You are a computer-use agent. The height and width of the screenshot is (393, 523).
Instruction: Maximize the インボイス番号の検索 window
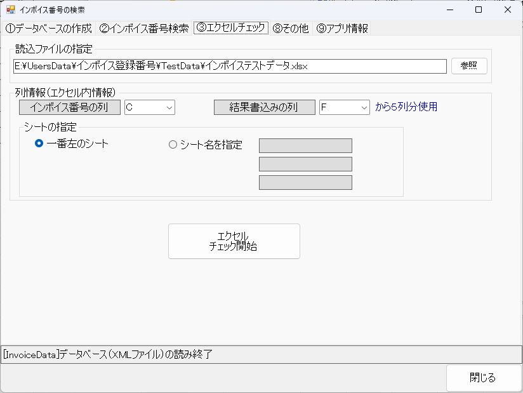[x=479, y=10]
